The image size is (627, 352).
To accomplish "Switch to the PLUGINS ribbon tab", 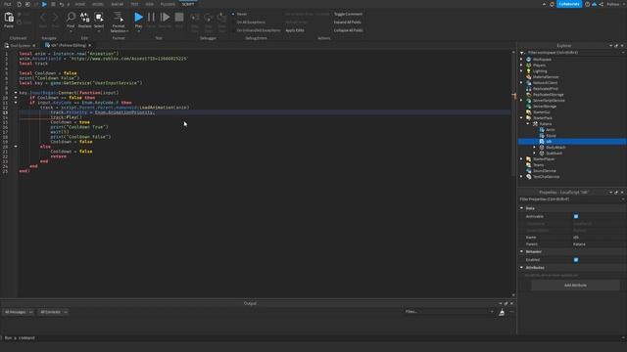I will coord(168,4).
